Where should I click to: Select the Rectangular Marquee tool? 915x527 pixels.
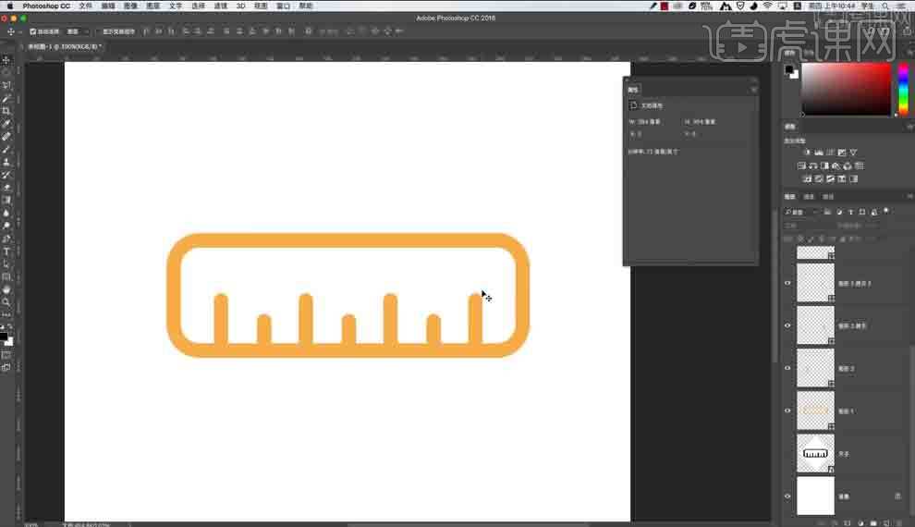(x=6, y=73)
